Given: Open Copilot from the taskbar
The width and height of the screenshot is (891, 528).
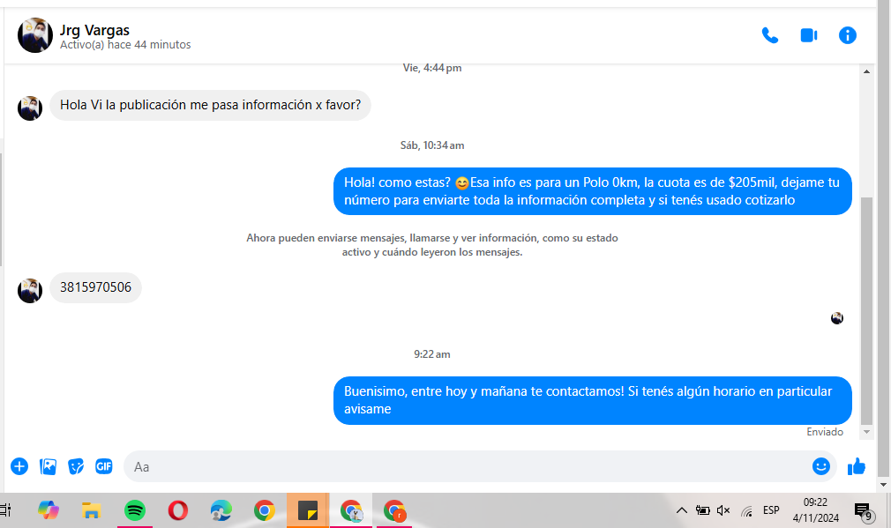Looking at the screenshot, I should [49, 510].
